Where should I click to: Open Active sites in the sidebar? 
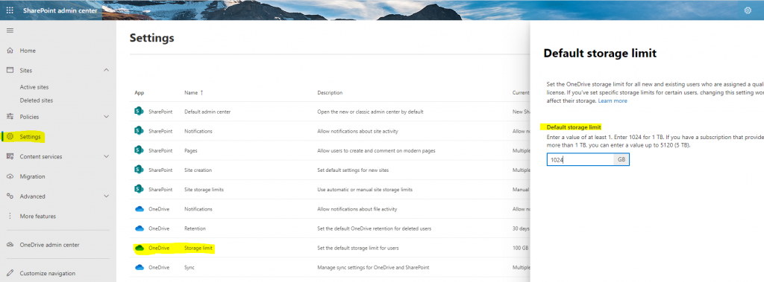click(x=34, y=87)
